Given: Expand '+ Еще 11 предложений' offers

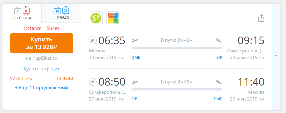Looking at the screenshot, I should (x=42, y=88).
